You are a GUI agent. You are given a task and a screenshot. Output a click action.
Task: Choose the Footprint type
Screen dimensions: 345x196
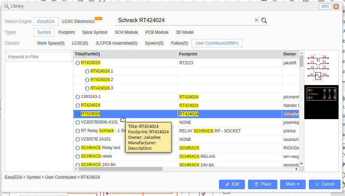pyautogui.click(x=67, y=32)
